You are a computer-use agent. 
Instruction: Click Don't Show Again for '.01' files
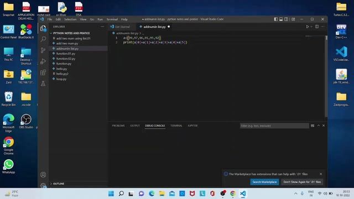pyautogui.click(x=302, y=182)
